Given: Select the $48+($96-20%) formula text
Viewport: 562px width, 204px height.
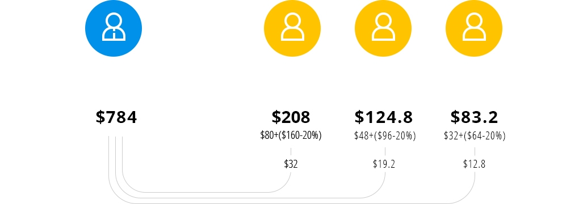Looking at the screenshot, I should [x=385, y=136].
